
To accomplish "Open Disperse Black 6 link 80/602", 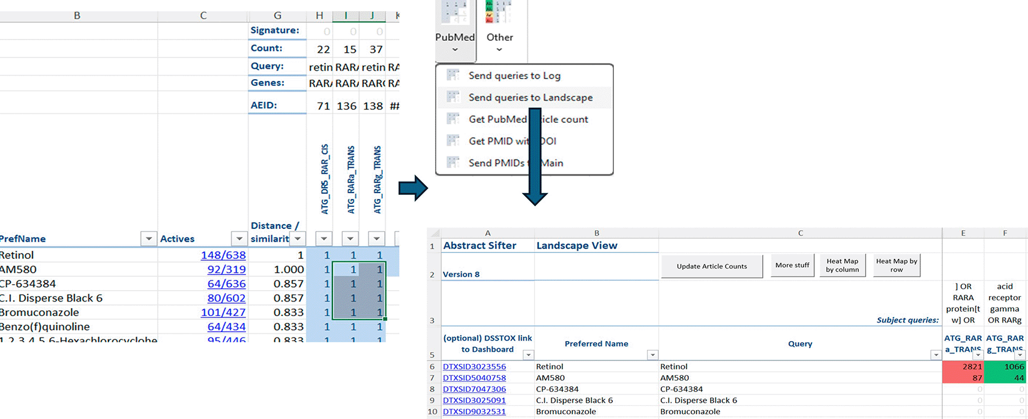I will (226, 298).
